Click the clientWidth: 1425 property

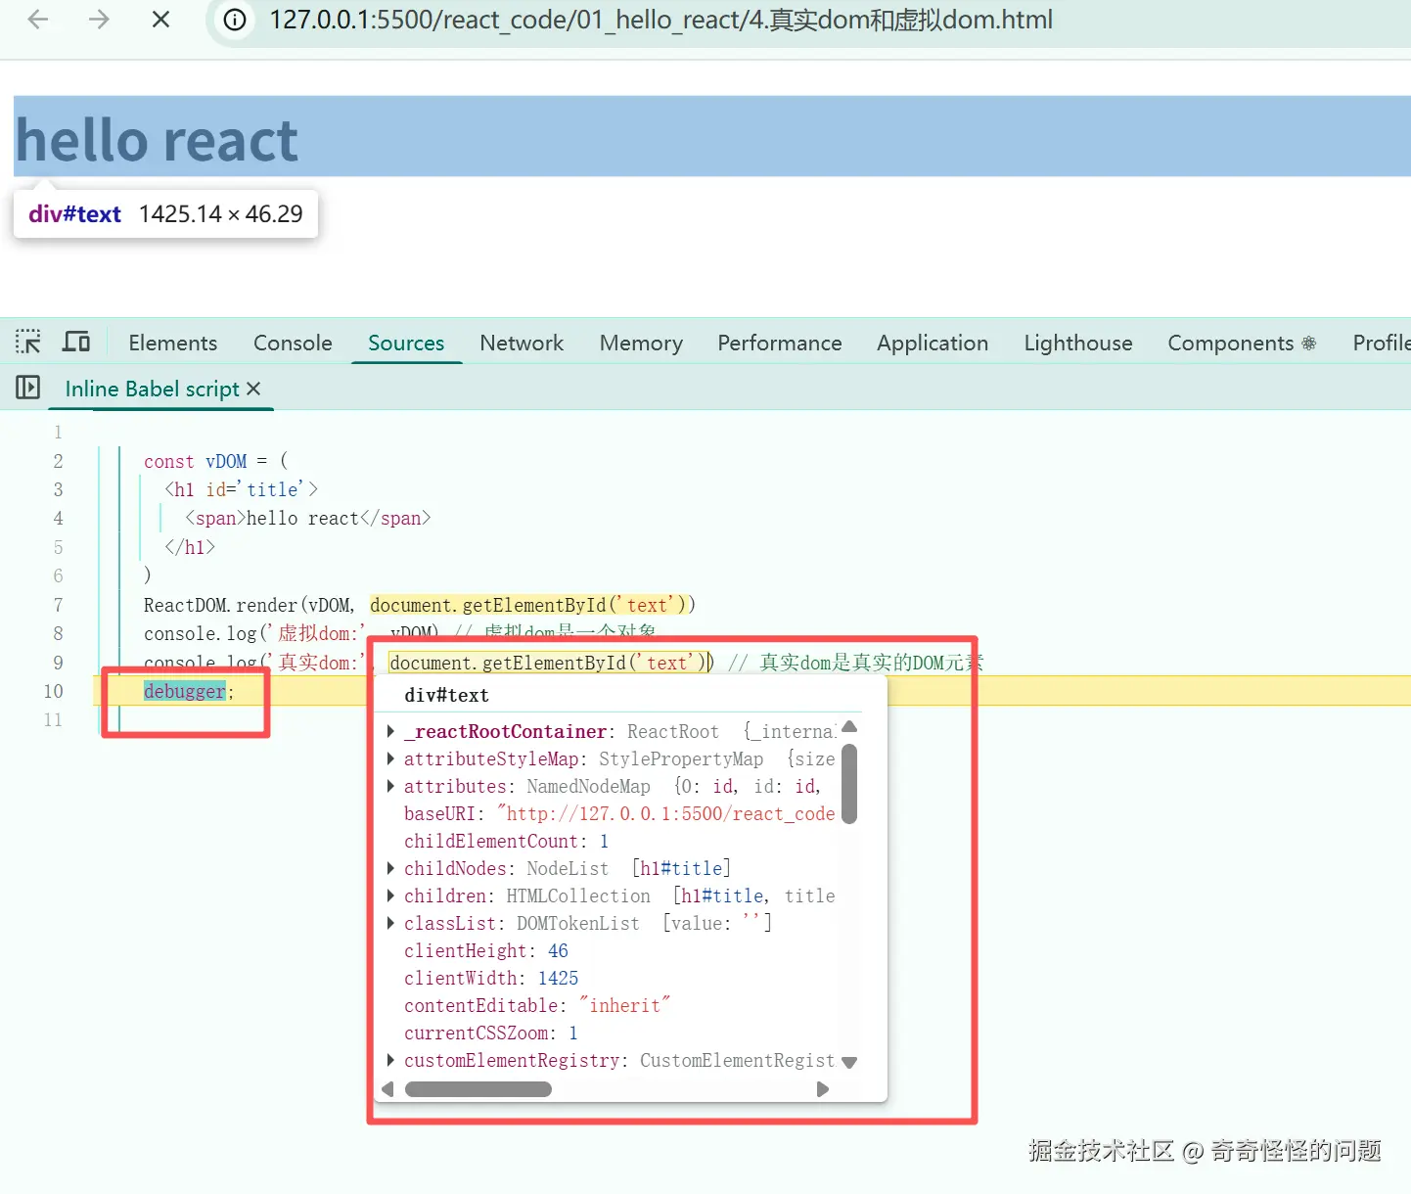491,978
